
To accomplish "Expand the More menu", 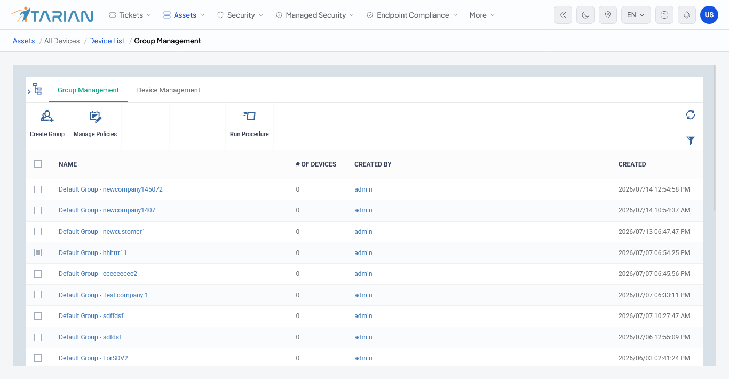I will (x=482, y=15).
